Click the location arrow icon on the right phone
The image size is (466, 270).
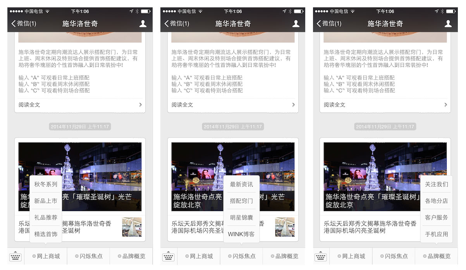click(437, 11)
